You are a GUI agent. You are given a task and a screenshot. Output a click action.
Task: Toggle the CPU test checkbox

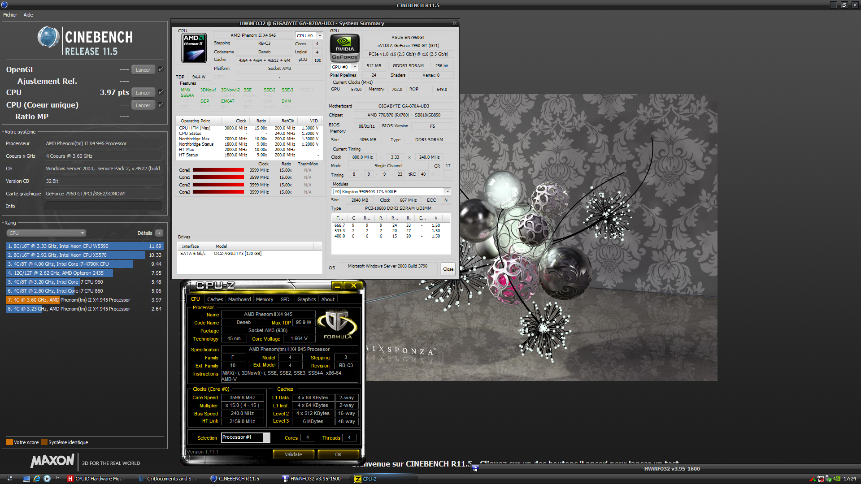click(161, 92)
